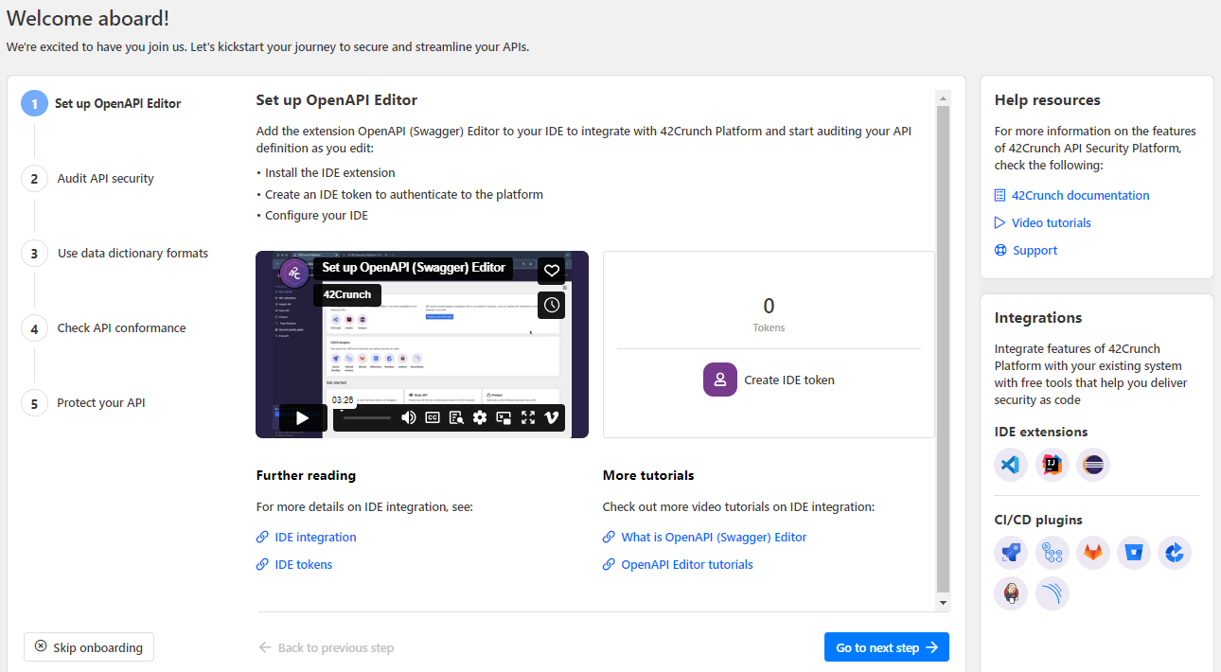1221x672 pixels.
Task: Open the IDE integration link
Action: coord(307,537)
